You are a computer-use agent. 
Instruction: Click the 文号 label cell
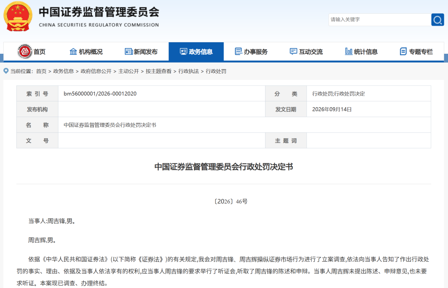(37, 141)
